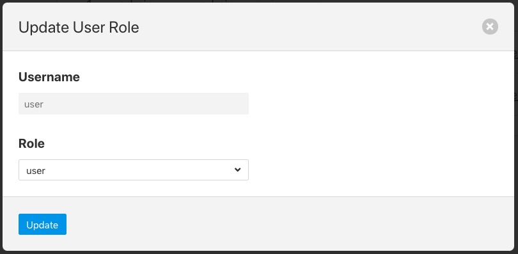Click empty white space right of Role dropdown

[x=380, y=170]
